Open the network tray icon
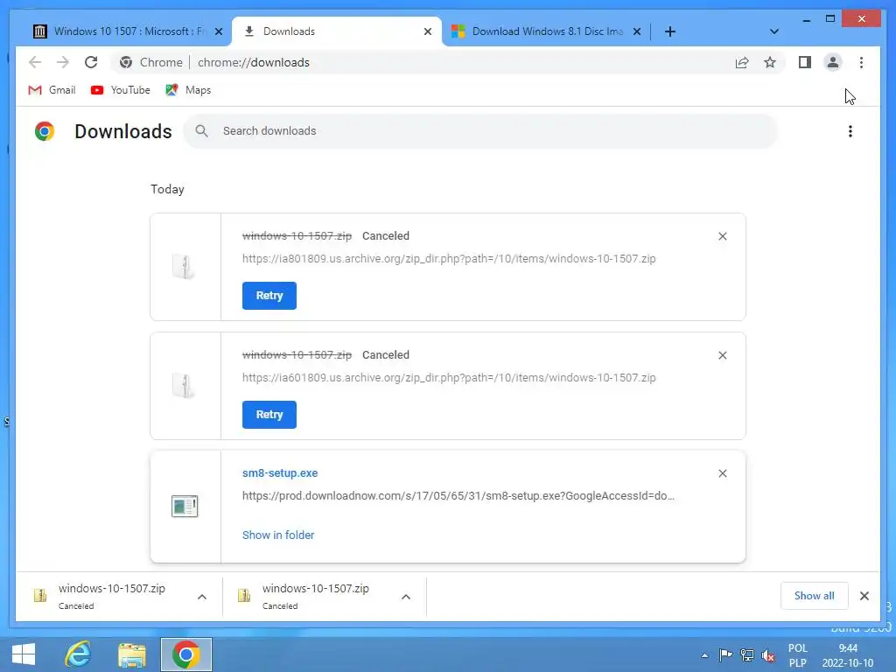 tap(747, 654)
